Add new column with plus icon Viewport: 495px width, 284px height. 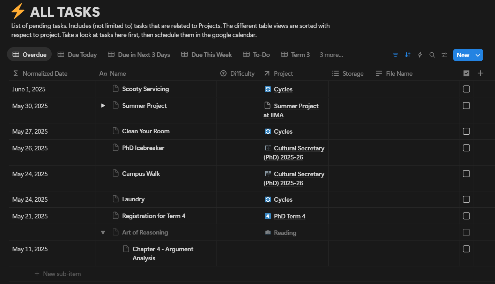[480, 73]
